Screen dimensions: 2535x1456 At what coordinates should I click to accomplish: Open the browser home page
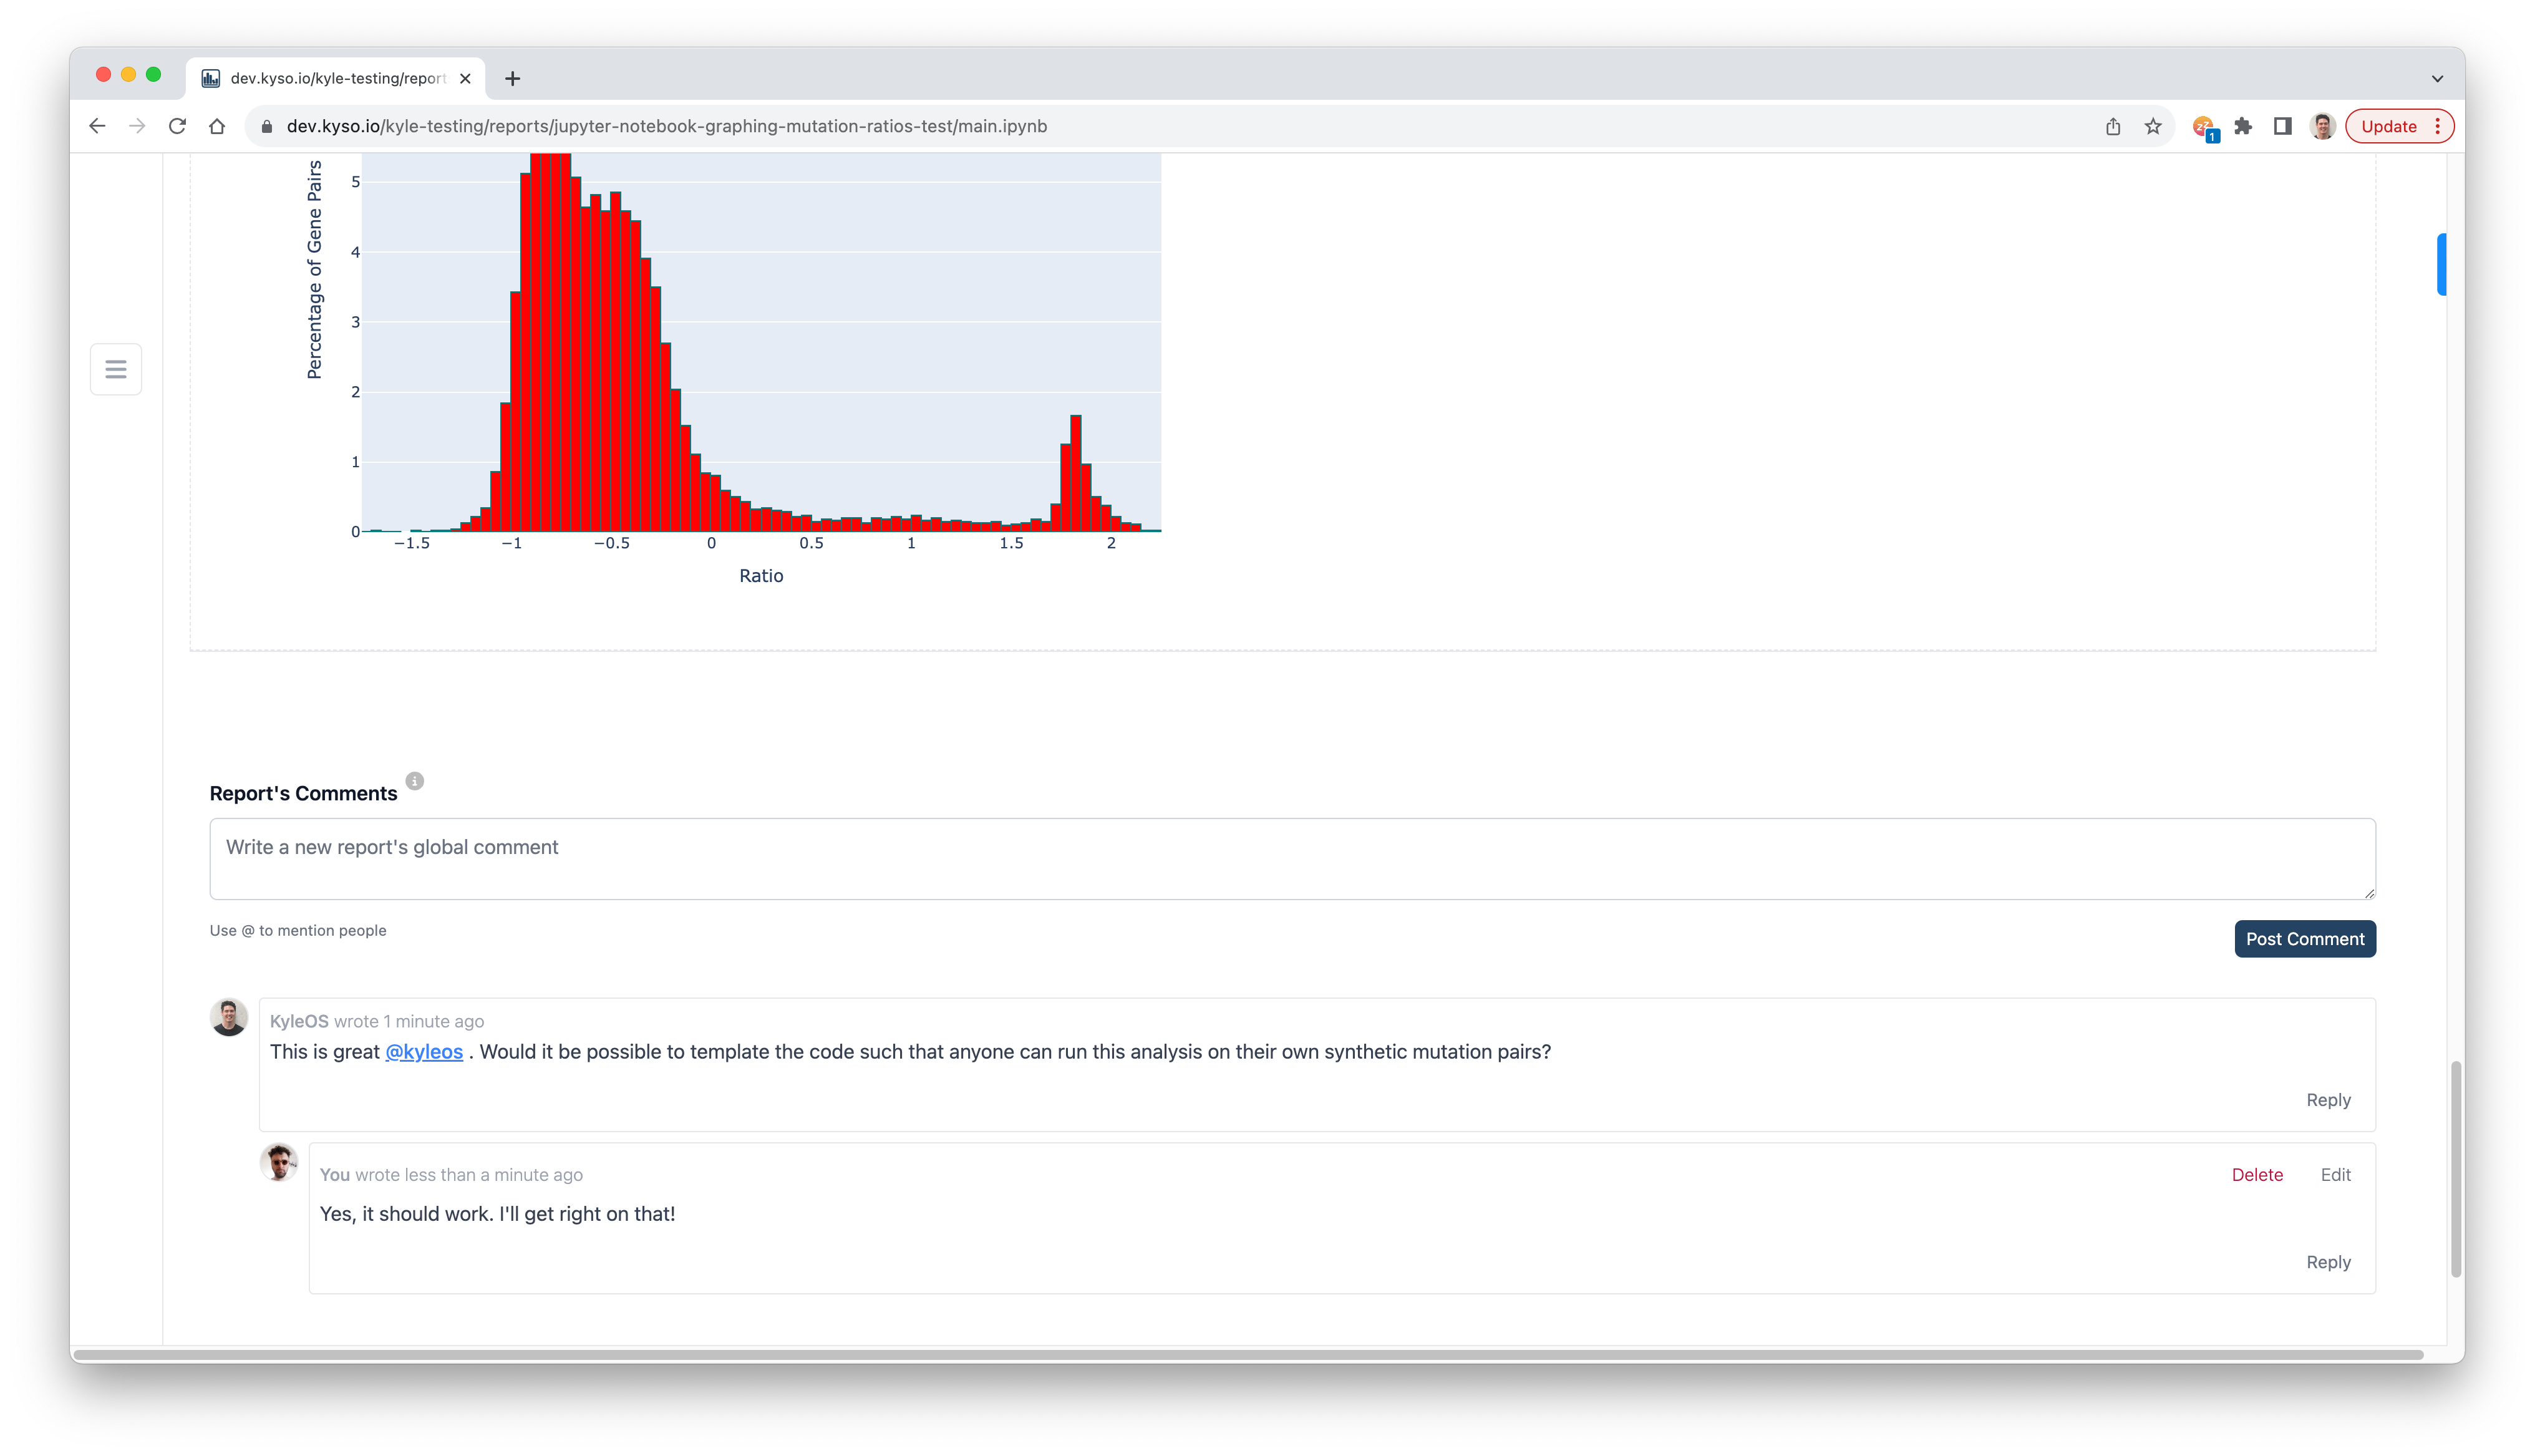pyautogui.click(x=217, y=126)
